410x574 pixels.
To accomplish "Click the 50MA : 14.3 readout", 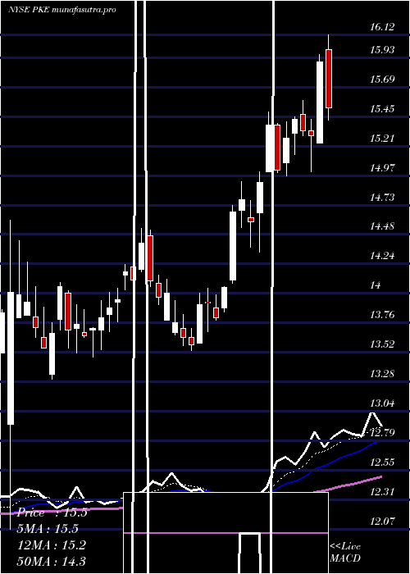I will pos(52,561).
